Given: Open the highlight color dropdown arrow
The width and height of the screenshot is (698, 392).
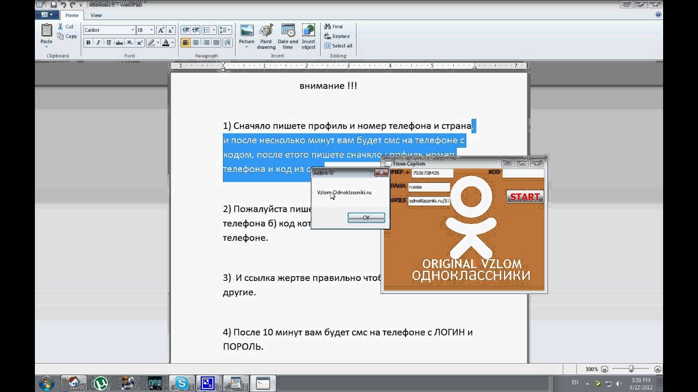Looking at the screenshot, I should (158, 42).
